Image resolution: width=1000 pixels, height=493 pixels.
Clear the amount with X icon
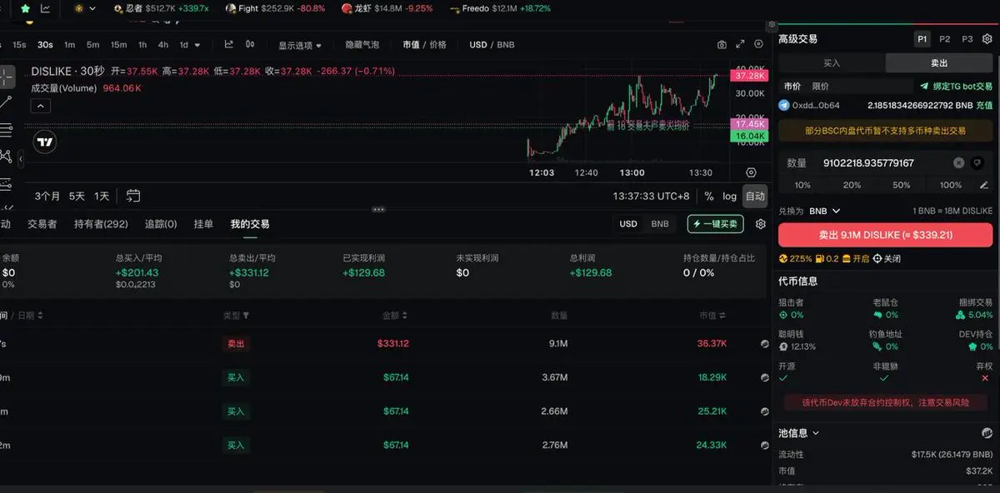click(958, 163)
